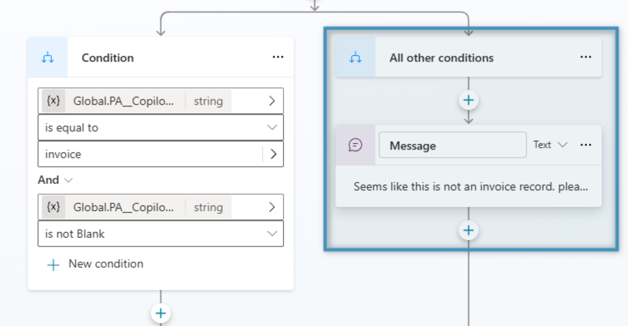
Task: Click the Condition node branch icon
Action: click(x=48, y=57)
